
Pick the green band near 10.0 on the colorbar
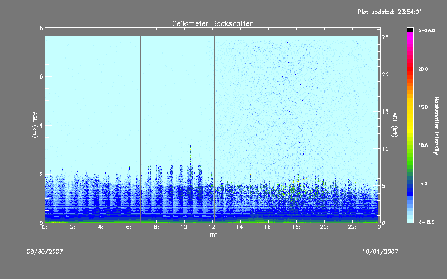[x=410, y=146]
